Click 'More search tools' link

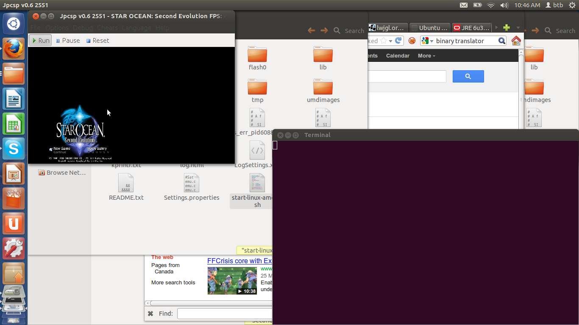click(173, 283)
